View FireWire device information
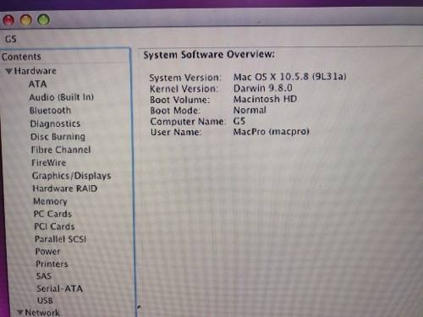Screen dimensions: 423x317 click(x=49, y=162)
